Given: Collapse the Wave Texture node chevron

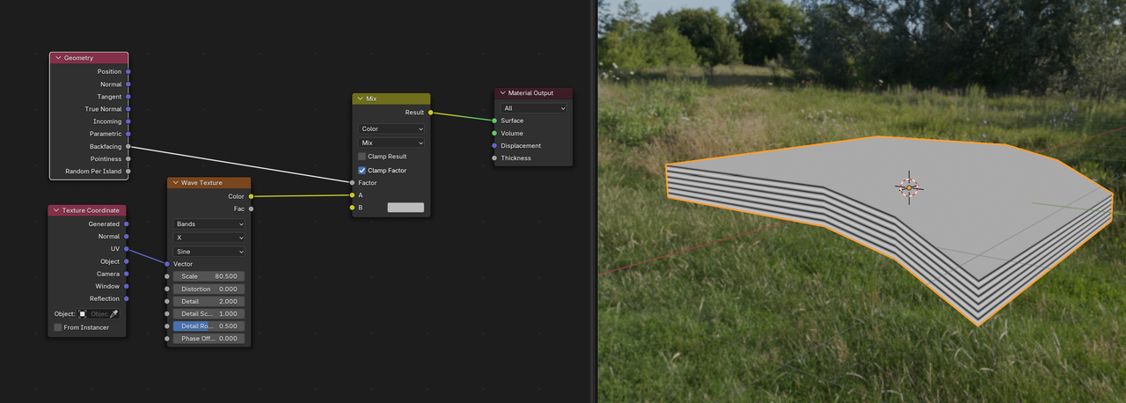Looking at the screenshot, I should click(175, 183).
